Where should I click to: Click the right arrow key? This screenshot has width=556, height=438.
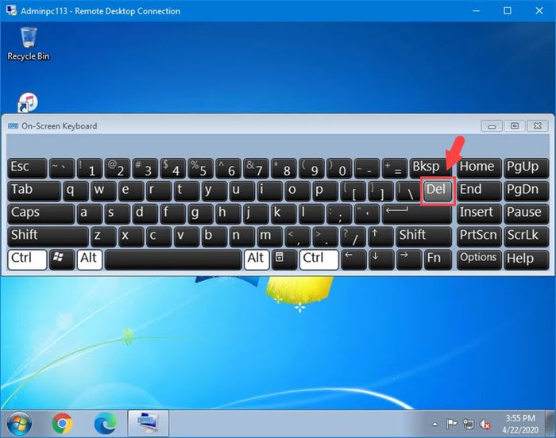pos(409,259)
